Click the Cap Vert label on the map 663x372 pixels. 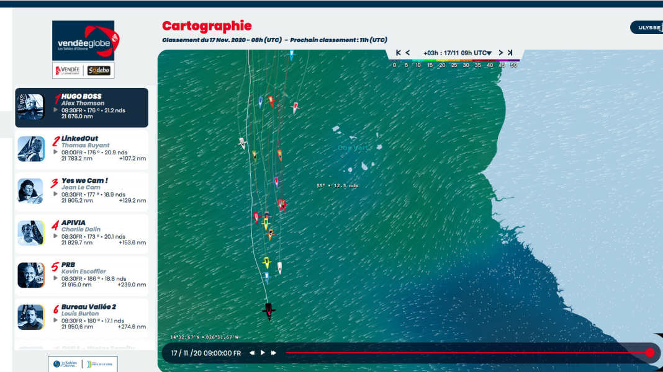(x=354, y=148)
